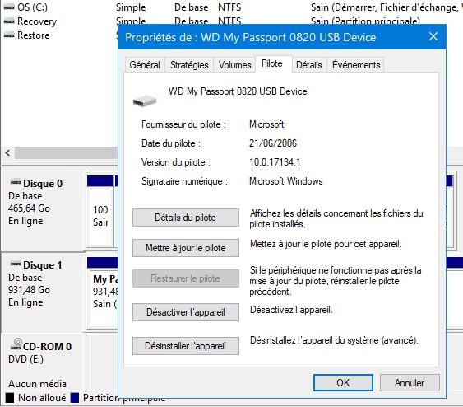
Task: Click the 931,48 Go size under Disque 1
Action: click(29, 290)
